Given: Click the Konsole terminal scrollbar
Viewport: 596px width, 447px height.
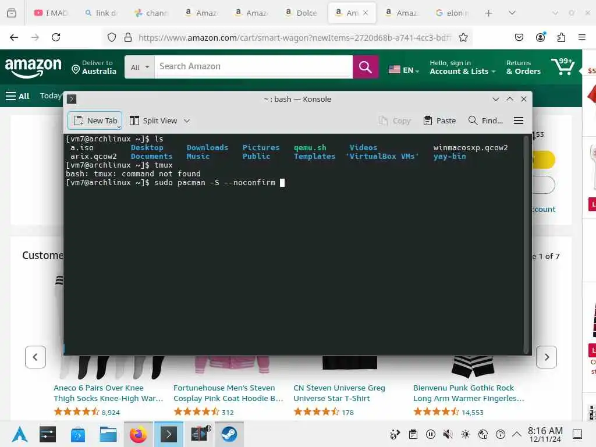Looking at the screenshot, I should (x=526, y=244).
